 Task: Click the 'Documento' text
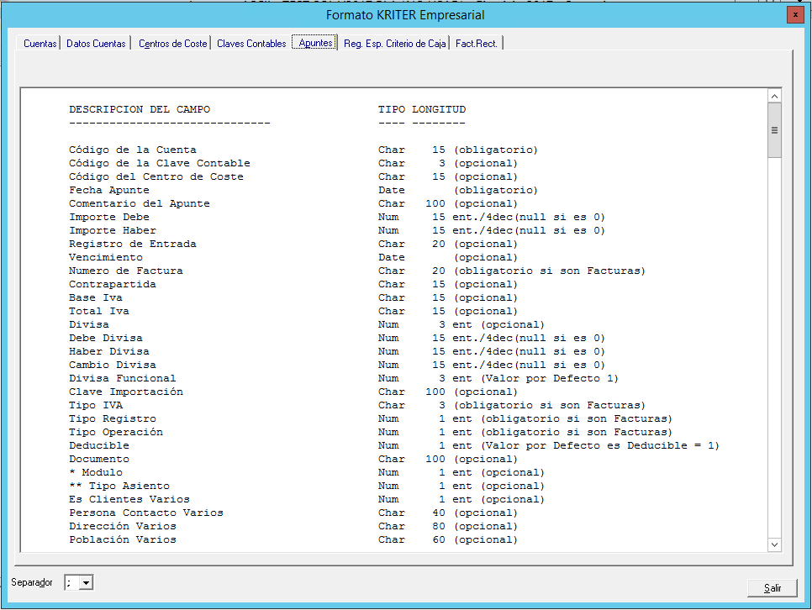pos(99,460)
